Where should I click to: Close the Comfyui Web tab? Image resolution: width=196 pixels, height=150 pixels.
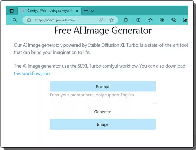(77, 11)
